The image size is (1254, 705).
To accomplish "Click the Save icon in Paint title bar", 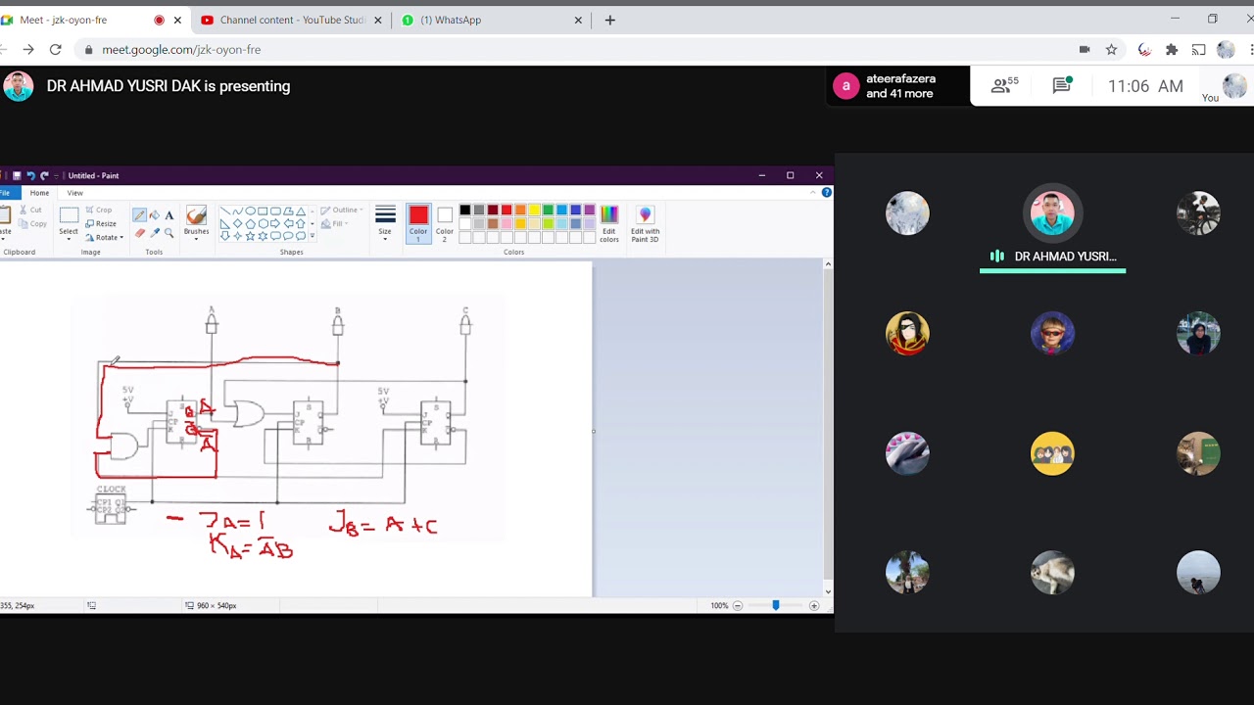I will tap(17, 175).
